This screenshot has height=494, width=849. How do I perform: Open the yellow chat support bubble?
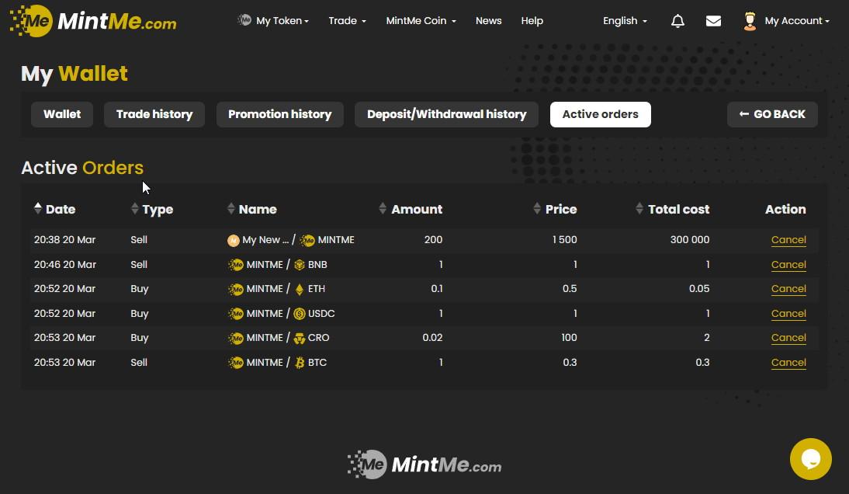coord(810,458)
